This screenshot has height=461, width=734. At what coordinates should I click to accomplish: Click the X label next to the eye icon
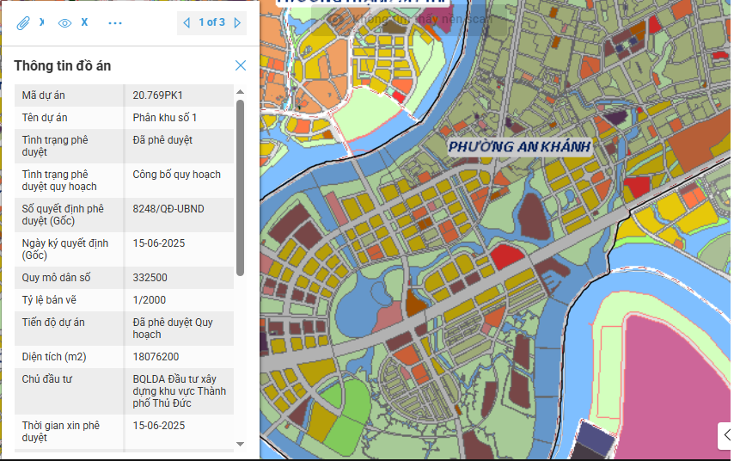[84, 22]
